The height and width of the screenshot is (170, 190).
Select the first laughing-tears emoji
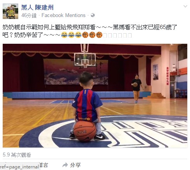64,35
